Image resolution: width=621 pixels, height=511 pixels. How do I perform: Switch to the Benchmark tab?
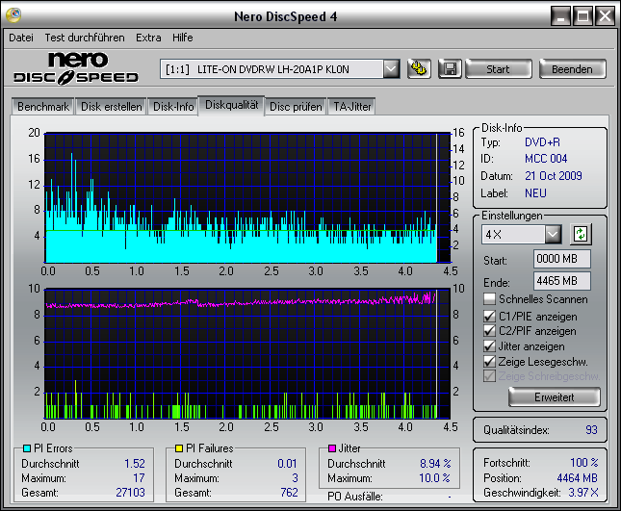coord(43,106)
